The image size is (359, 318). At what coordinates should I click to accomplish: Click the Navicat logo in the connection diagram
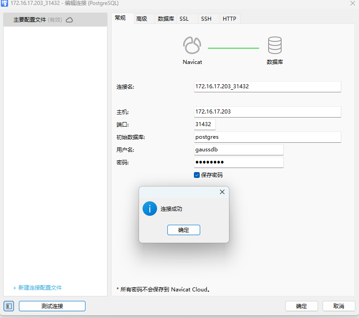[x=192, y=45]
